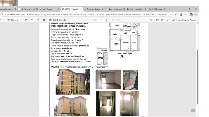
Task: Open the PDF settings gear icon
Action: click(x=173, y=20)
